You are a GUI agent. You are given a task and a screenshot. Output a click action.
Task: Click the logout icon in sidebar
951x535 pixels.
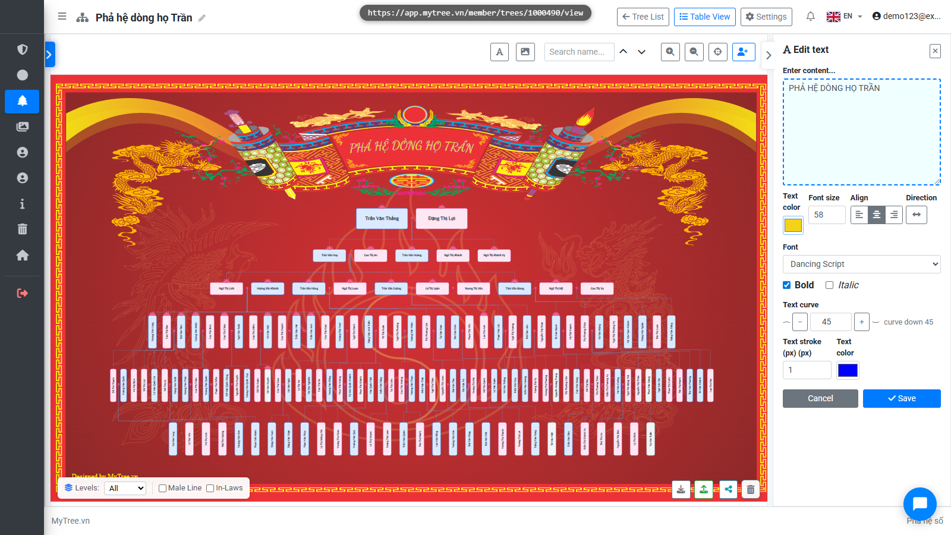coord(22,293)
